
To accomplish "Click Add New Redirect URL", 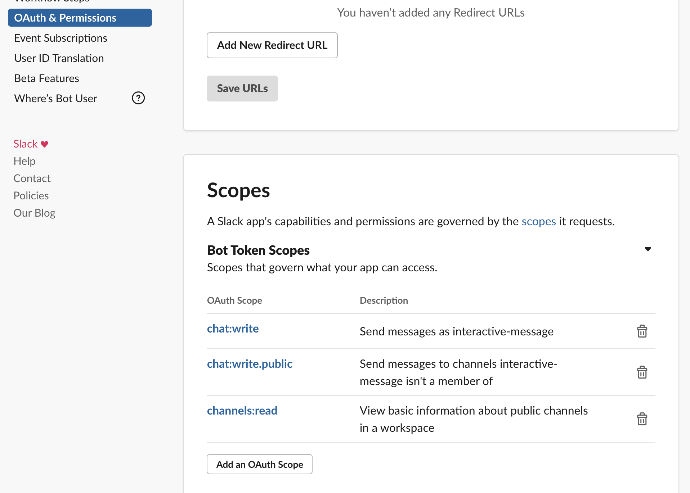I will (272, 45).
